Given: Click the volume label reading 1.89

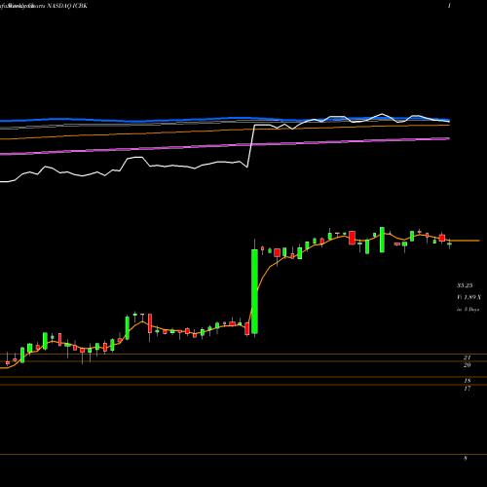Looking at the screenshot, I should (x=468, y=297).
